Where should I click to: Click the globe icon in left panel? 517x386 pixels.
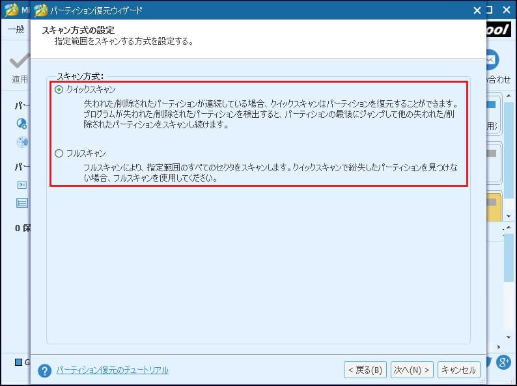[22, 142]
